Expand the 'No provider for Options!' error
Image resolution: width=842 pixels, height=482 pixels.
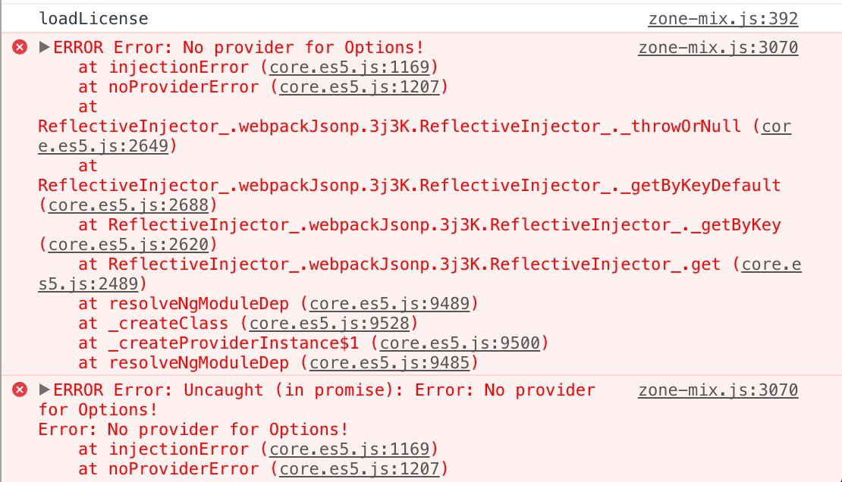tap(45, 47)
